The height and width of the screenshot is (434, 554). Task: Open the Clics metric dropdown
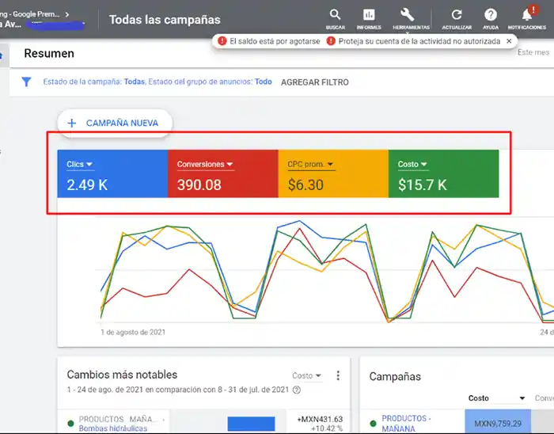click(x=79, y=165)
